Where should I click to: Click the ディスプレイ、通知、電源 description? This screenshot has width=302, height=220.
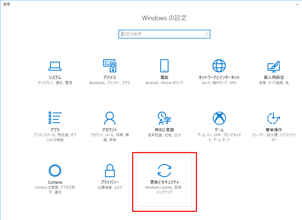[55, 83]
